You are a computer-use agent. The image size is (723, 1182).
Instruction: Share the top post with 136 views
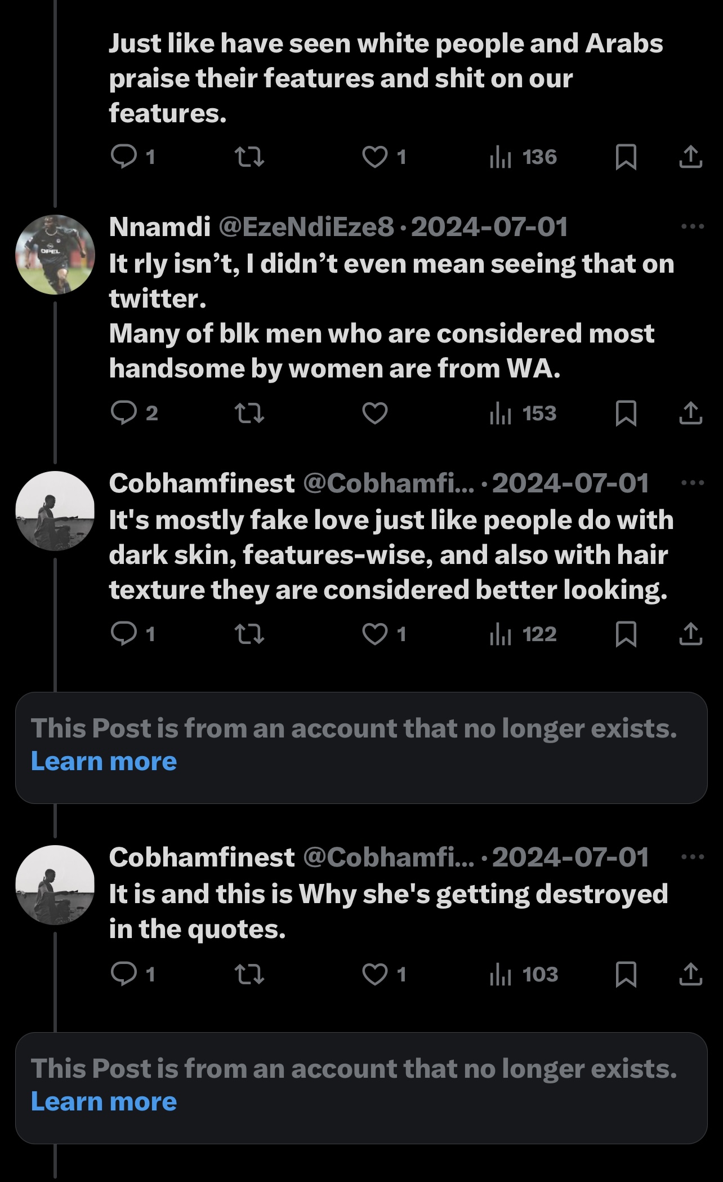pyautogui.click(x=690, y=157)
